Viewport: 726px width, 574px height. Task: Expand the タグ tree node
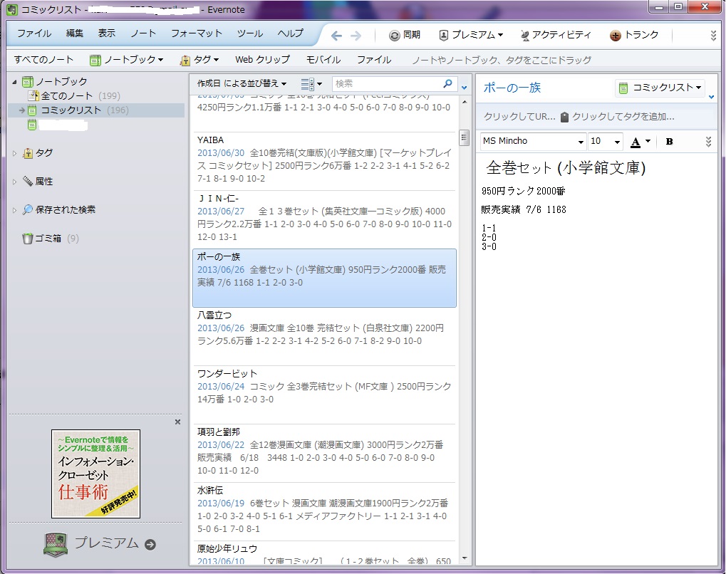pos(14,153)
